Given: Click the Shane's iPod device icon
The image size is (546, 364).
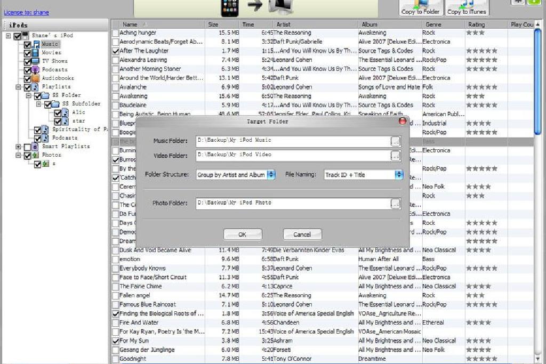Looking at the screenshot, I should pos(26,36).
